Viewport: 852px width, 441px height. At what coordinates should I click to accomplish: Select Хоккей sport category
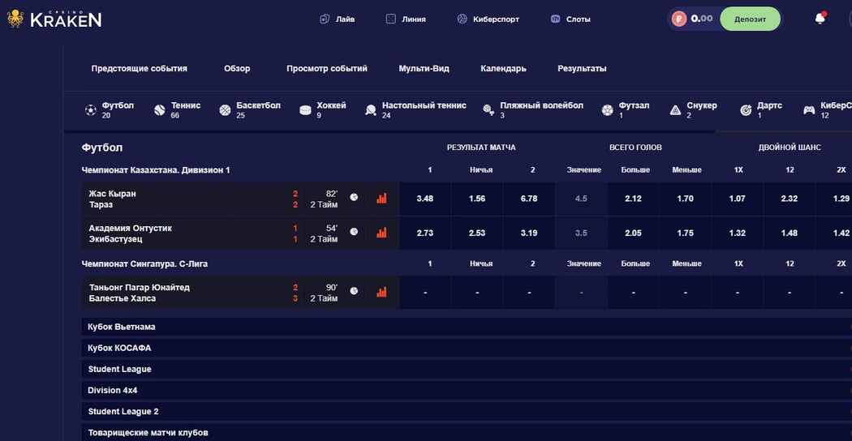(322, 109)
